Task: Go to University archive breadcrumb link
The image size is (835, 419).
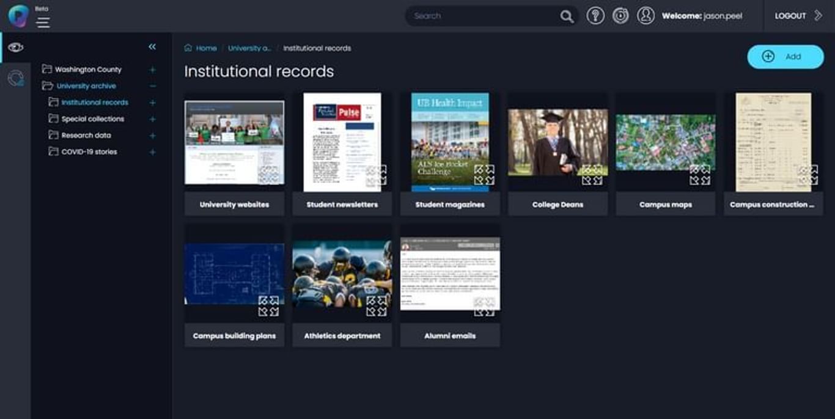Action: click(249, 48)
